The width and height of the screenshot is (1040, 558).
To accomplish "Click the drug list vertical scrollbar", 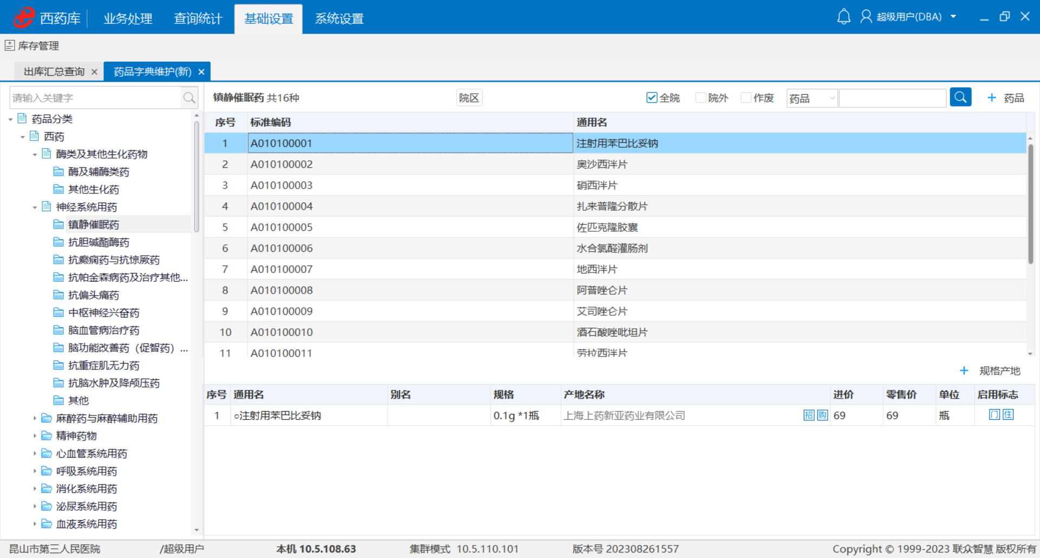I will pyautogui.click(x=1031, y=204).
